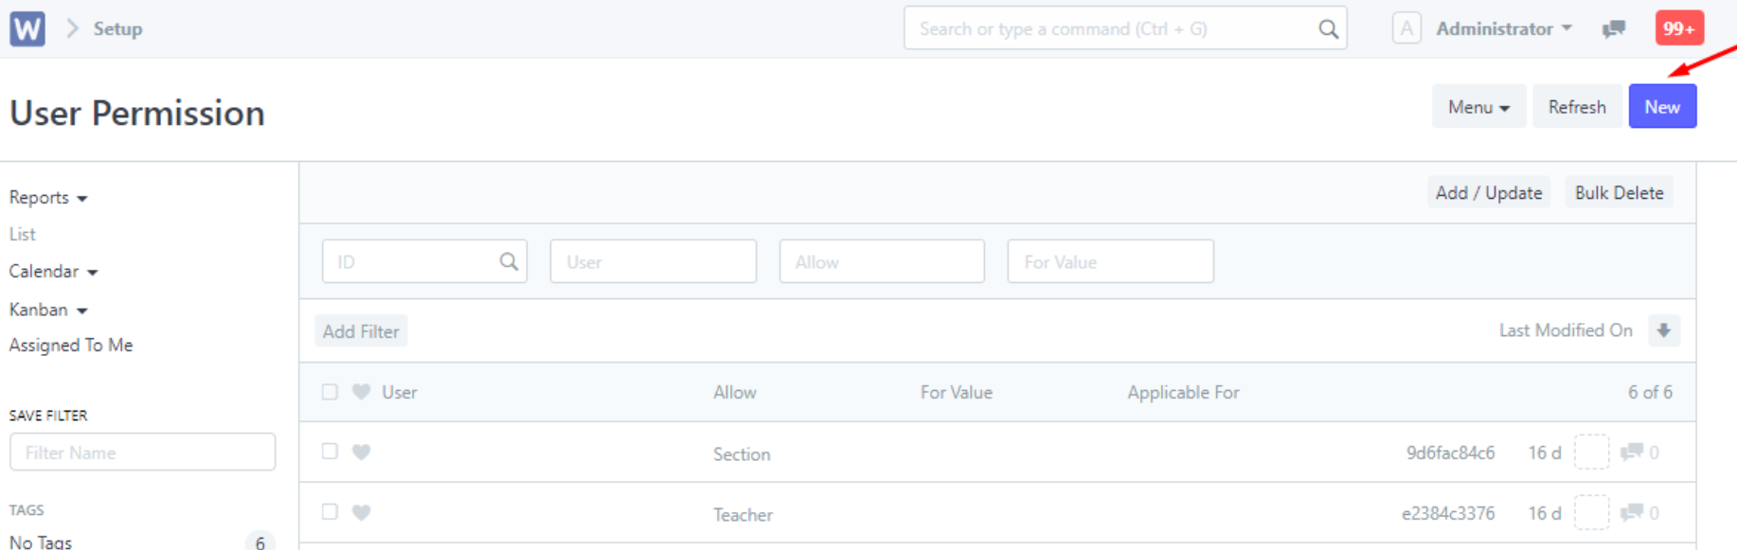Open the Menu dropdown button

[1478, 107]
